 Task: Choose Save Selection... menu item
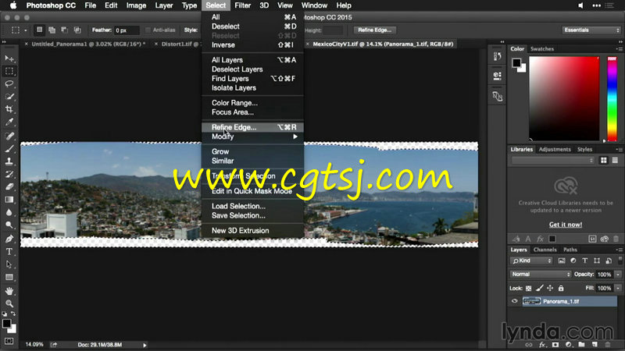click(x=252, y=215)
